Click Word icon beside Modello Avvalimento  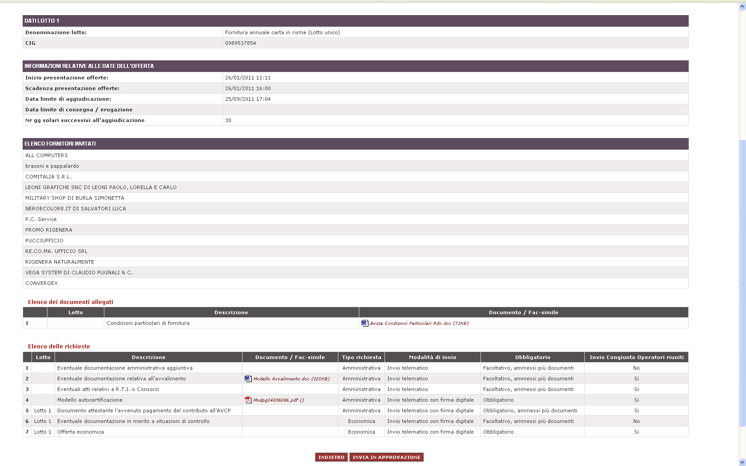(x=248, y=379)
